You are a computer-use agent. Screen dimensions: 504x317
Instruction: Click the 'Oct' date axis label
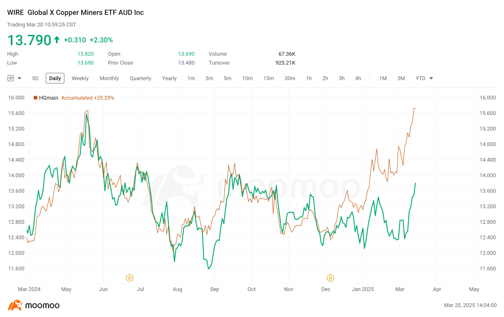pos(252,289)
